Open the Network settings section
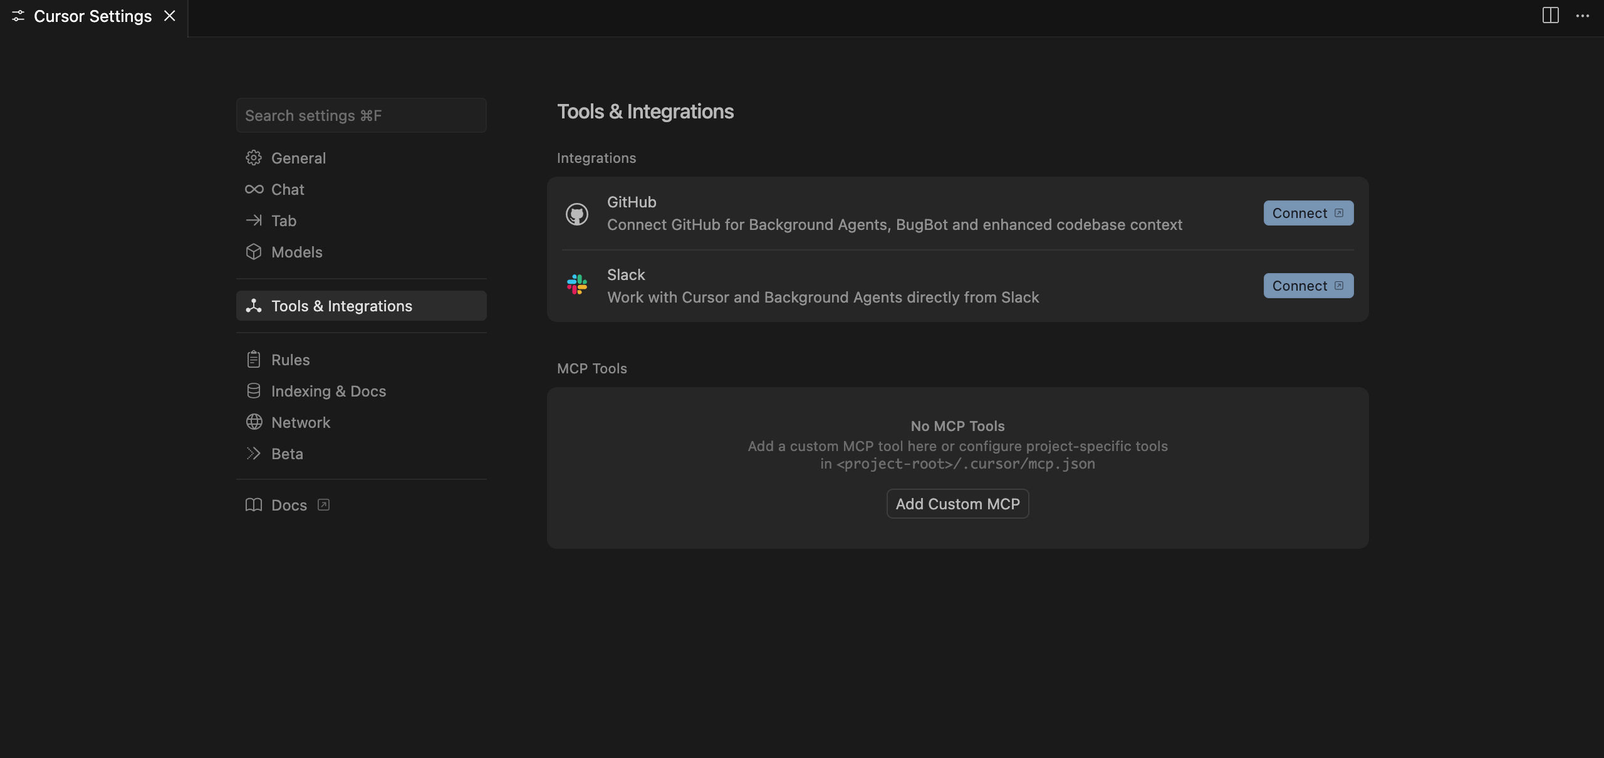 (x=362, y=422)
